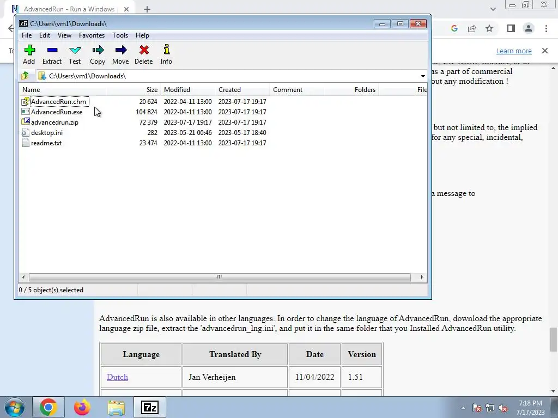The width and height of the screenshot is (558, 418).
Task: Sort by the Modified column header
Action: 187,90
